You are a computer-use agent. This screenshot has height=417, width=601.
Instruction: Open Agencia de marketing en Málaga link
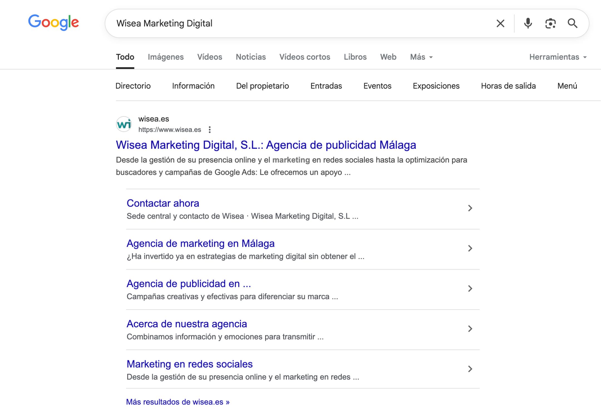200,243
